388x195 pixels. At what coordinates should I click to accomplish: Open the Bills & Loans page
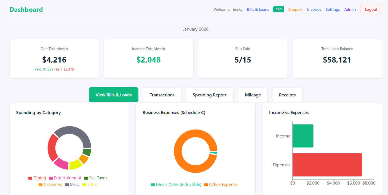pyautogui.click(x=258, y=9)
